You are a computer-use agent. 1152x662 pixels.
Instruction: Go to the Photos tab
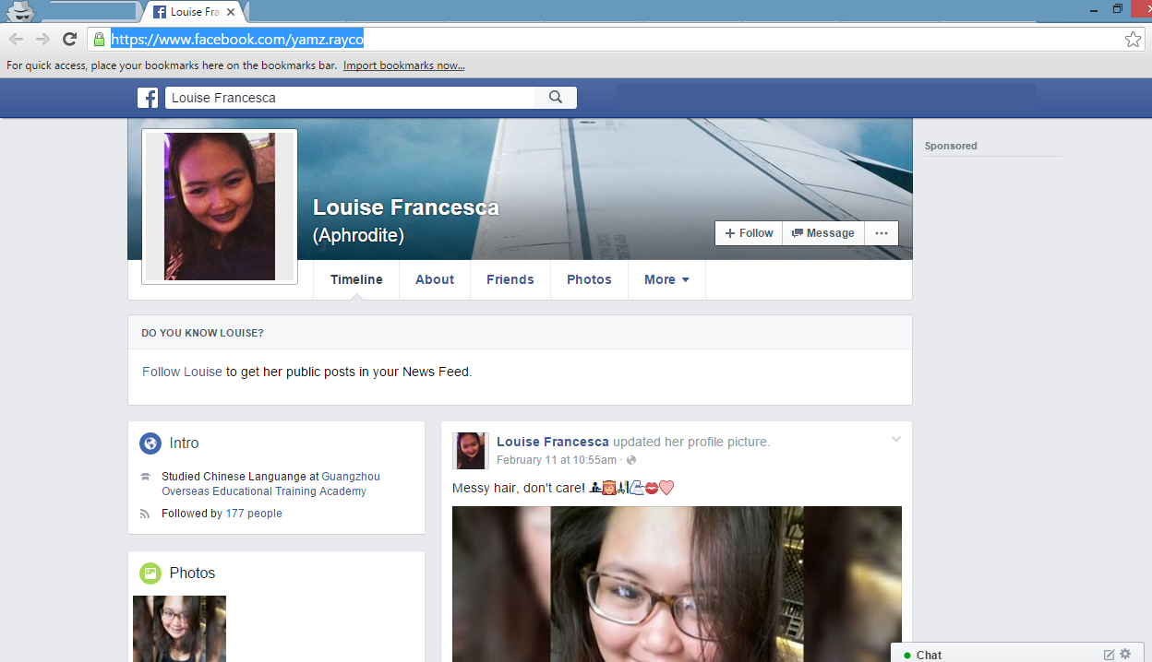click(x=589, y=279)
